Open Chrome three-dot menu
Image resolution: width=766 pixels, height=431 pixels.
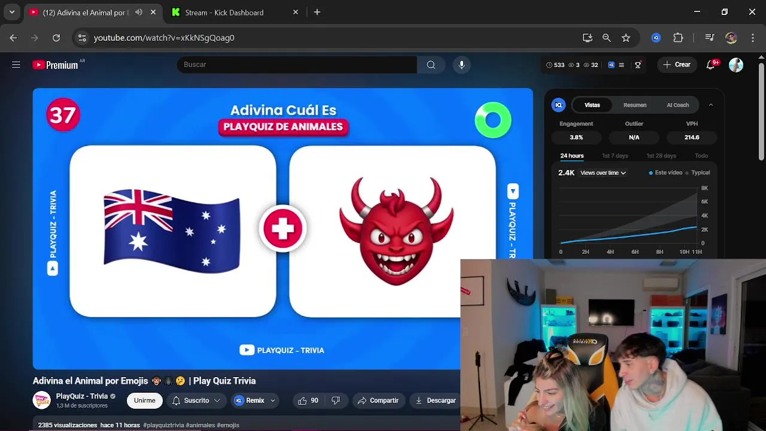pos(752,38)
